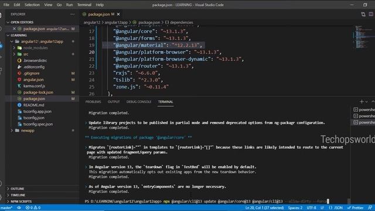375x211 pixels.
Task: Switch to the Output panel tab
Action: point(114,102)
